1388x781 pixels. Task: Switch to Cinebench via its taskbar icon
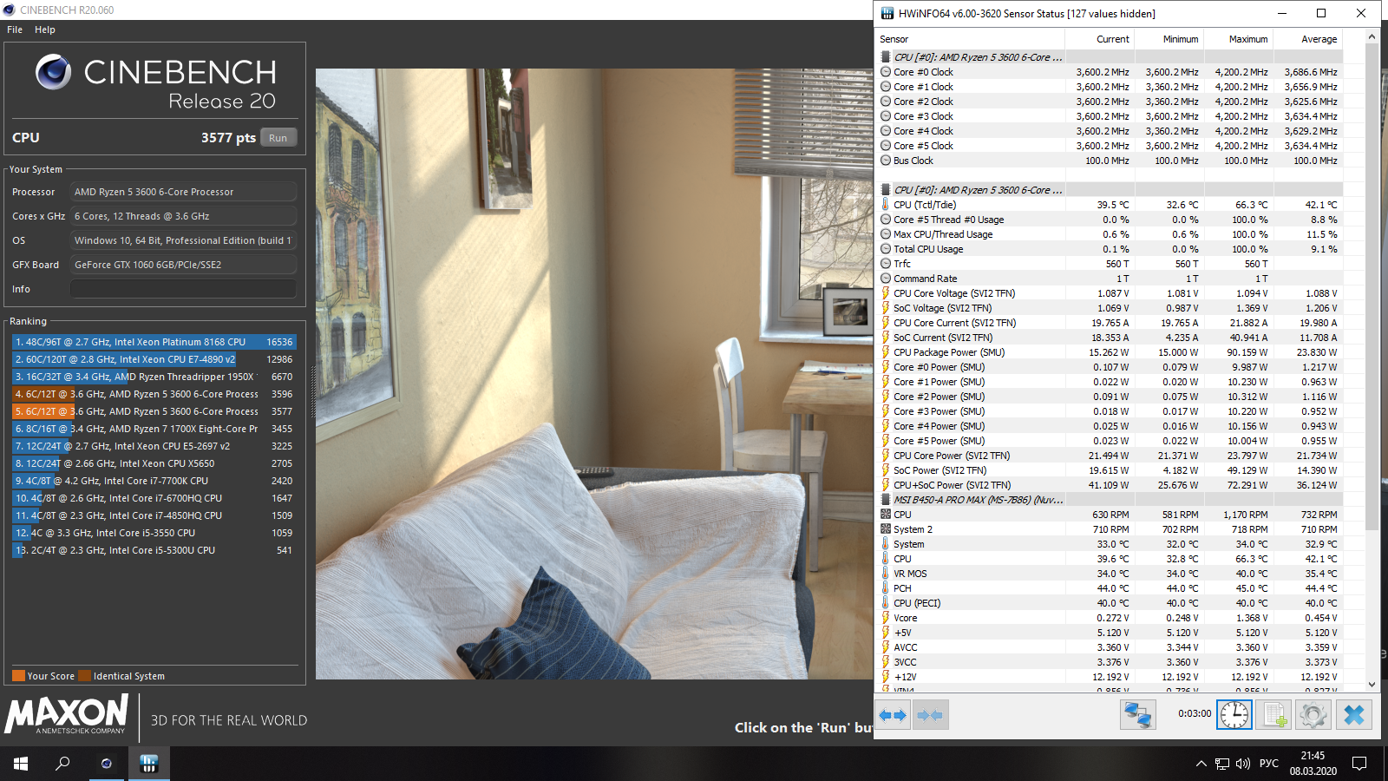point(106,764)
